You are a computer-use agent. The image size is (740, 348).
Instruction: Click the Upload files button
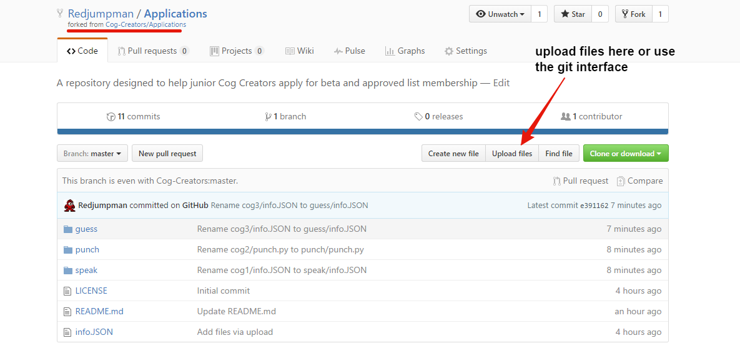[x=512, y=154]
